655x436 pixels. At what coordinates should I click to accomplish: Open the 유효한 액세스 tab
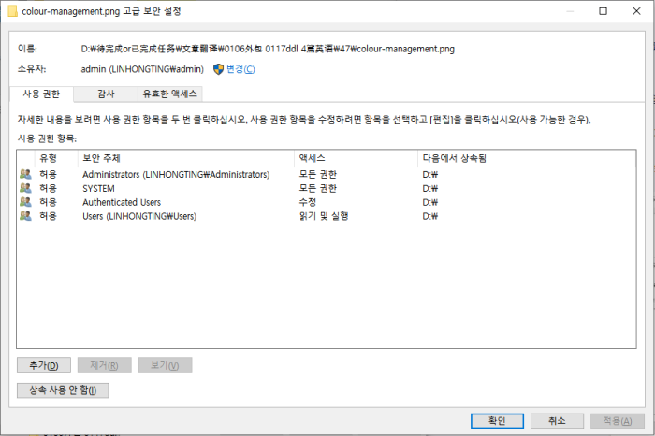pyautogui.click(x=170, y=94)
